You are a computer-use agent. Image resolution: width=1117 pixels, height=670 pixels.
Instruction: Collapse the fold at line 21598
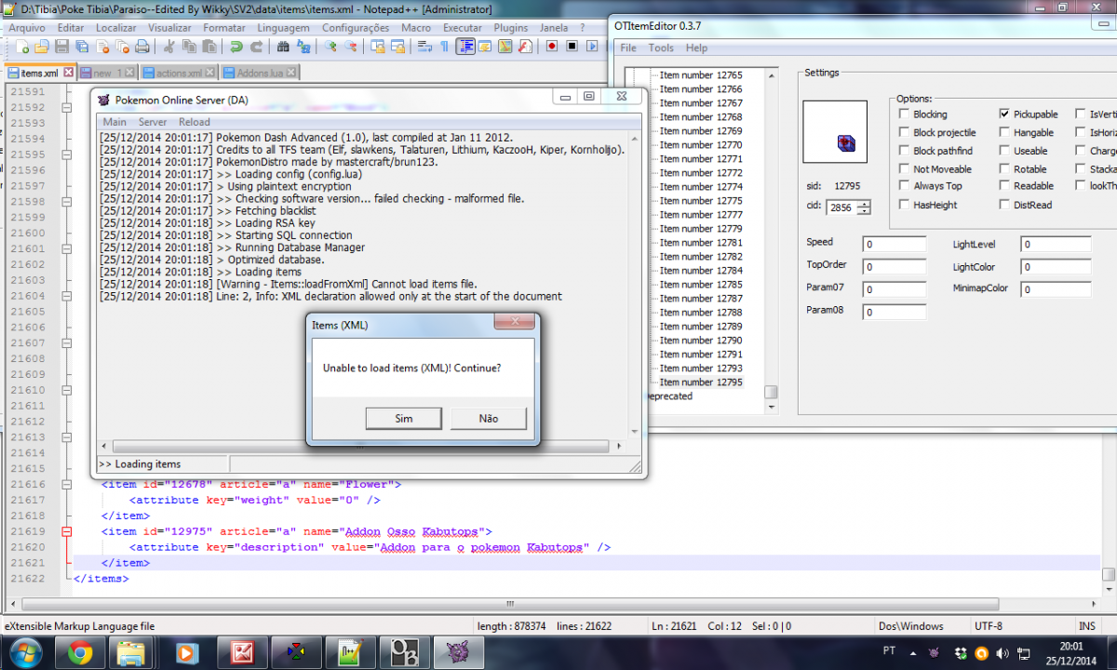pyautogui.click(x=66, y=201)
